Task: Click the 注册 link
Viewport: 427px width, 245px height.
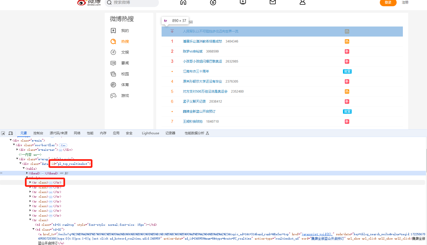Action: (405, 2)
